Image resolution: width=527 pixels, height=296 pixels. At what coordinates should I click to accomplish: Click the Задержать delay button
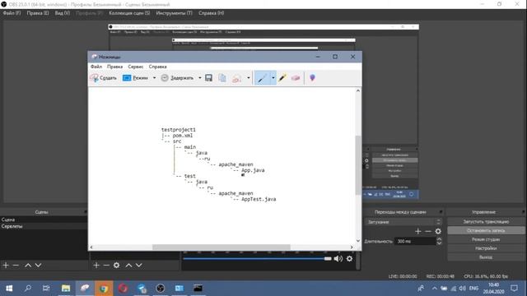pyautogui.click(x=177, y=78)
